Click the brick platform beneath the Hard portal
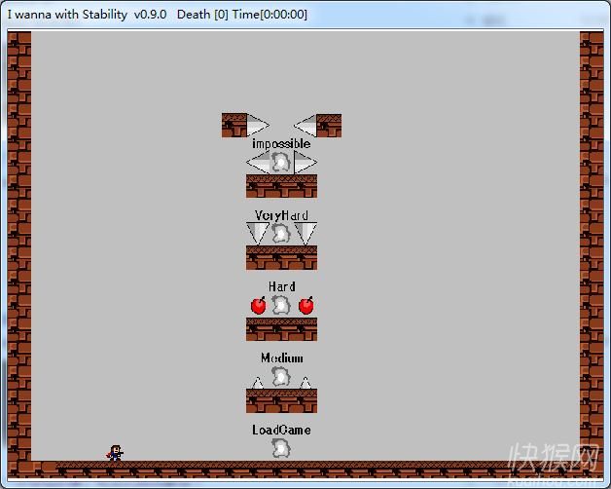Viewport: 611px width, 489px height. [x=281, y=328]
